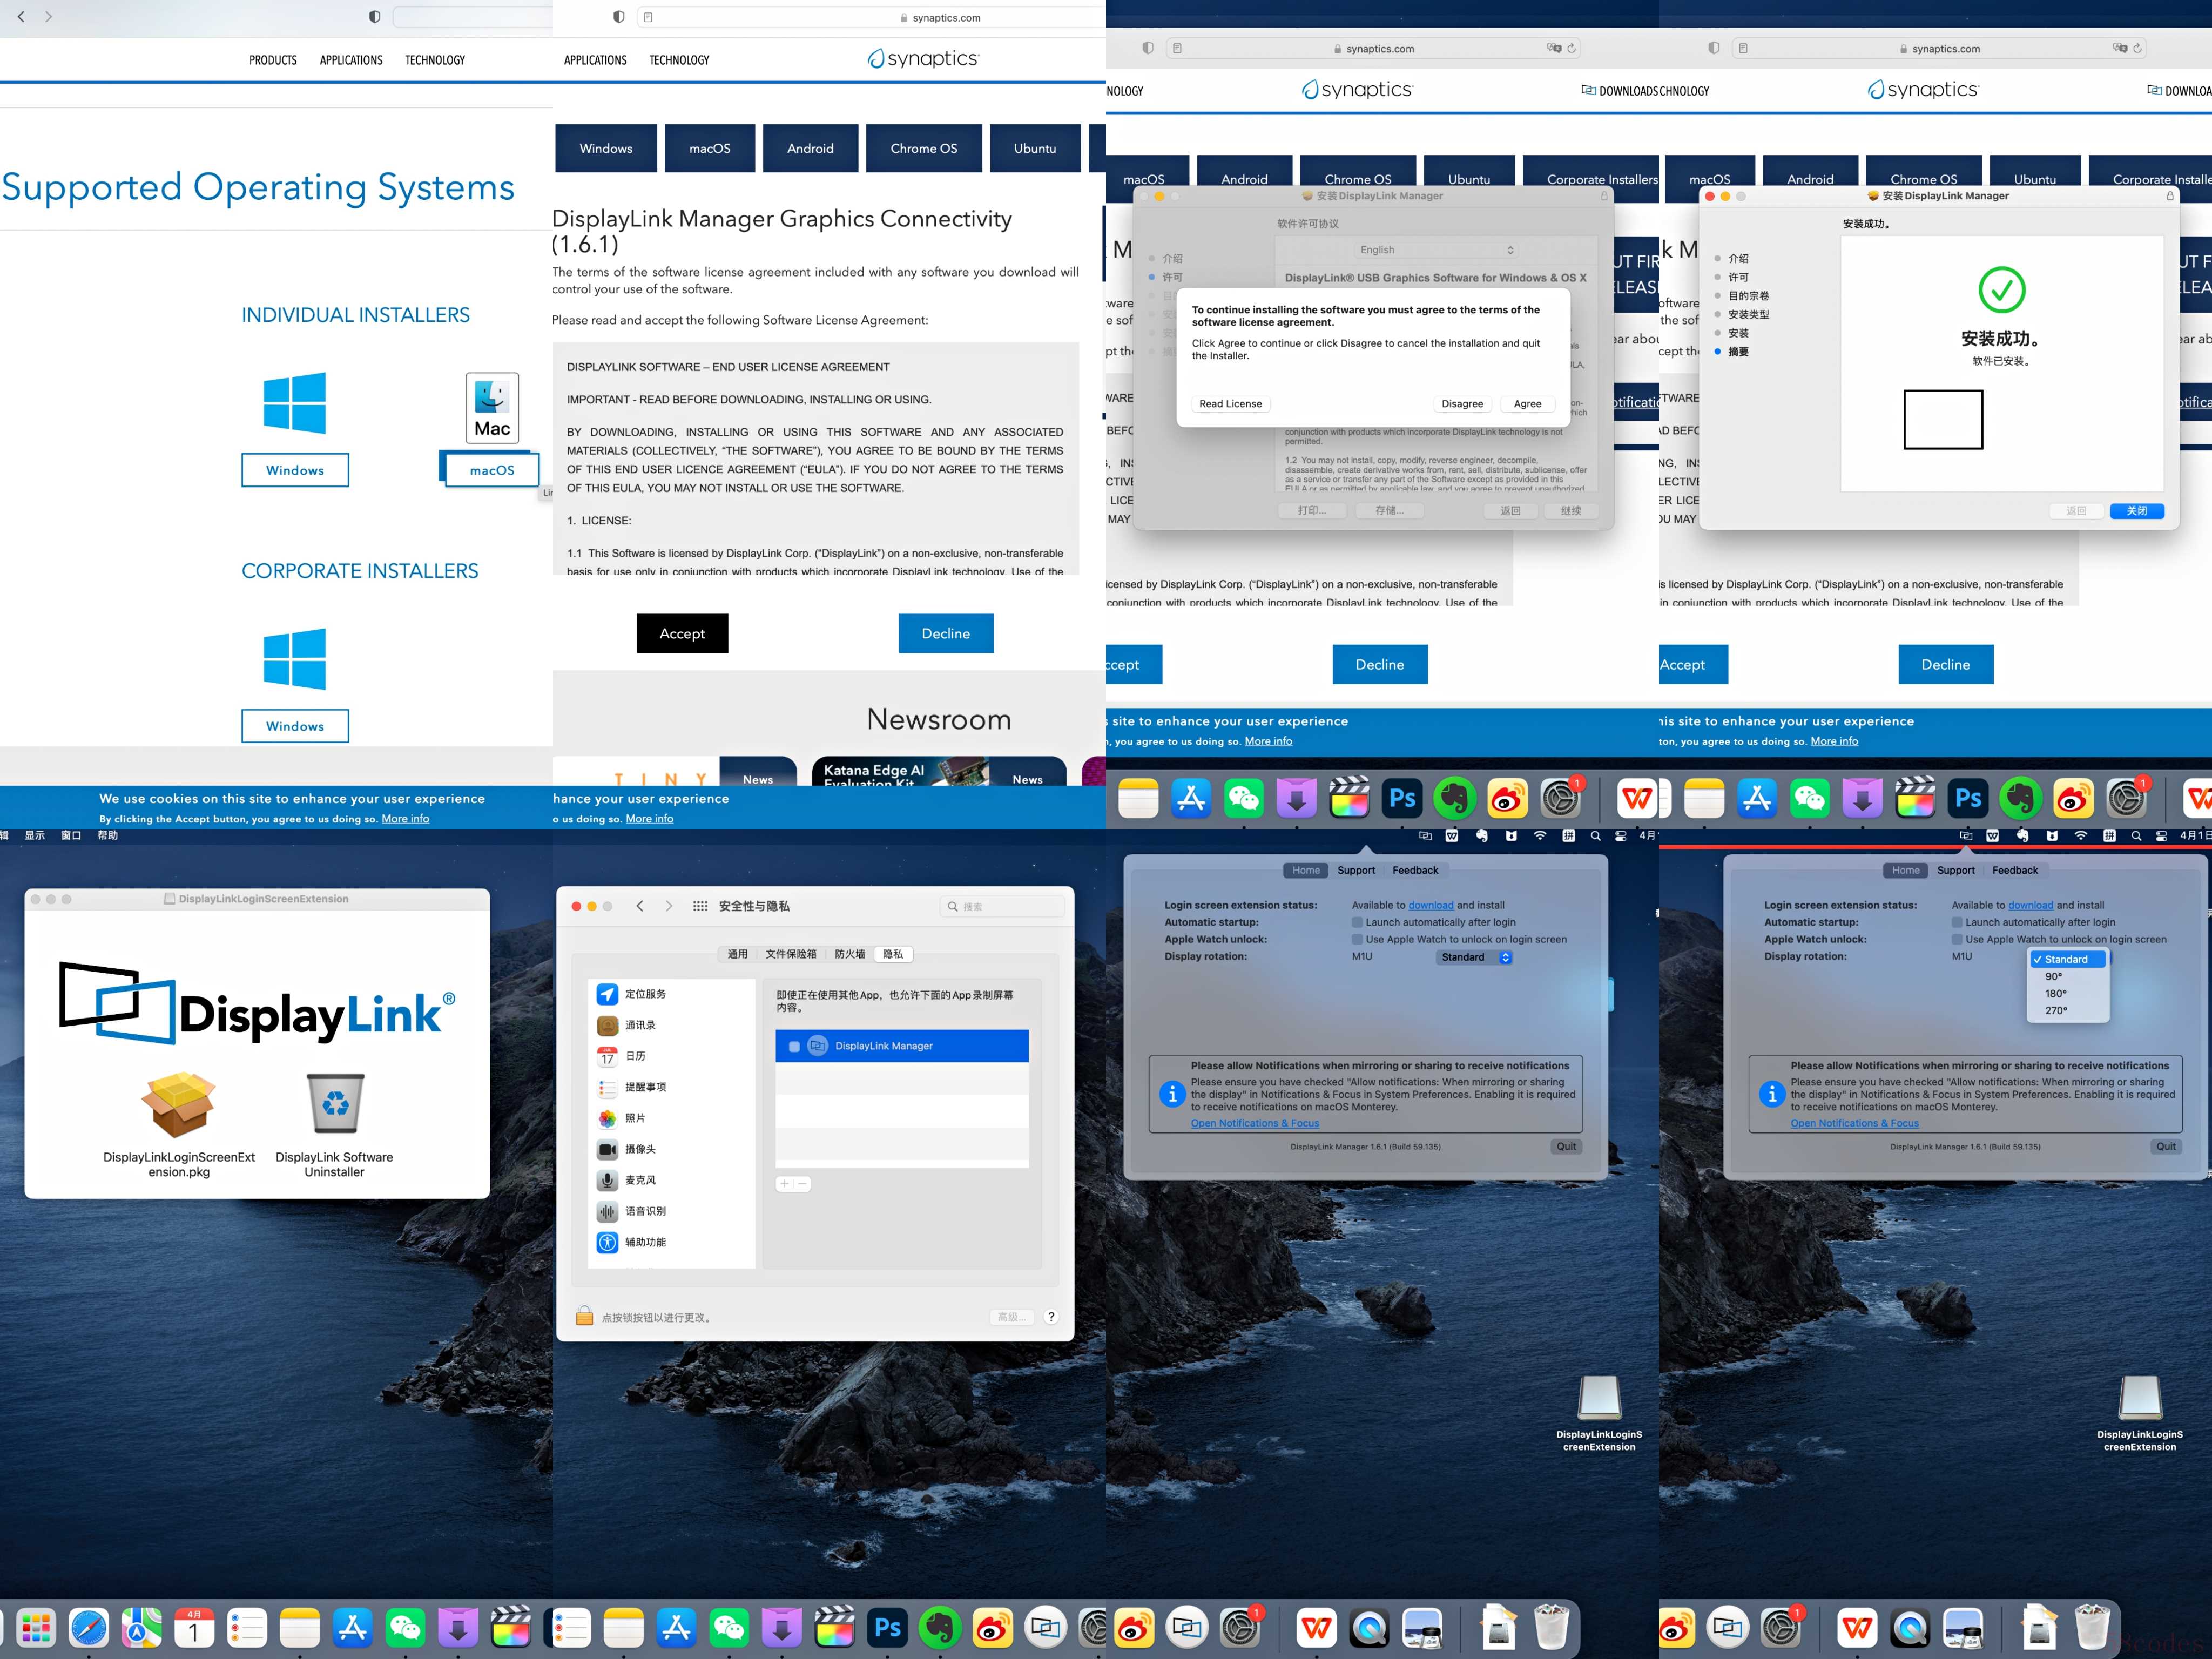Open the DisplayLinkLoginScreenExtension.pkg package icon

pyautogui.click(x=178, y=1105)
